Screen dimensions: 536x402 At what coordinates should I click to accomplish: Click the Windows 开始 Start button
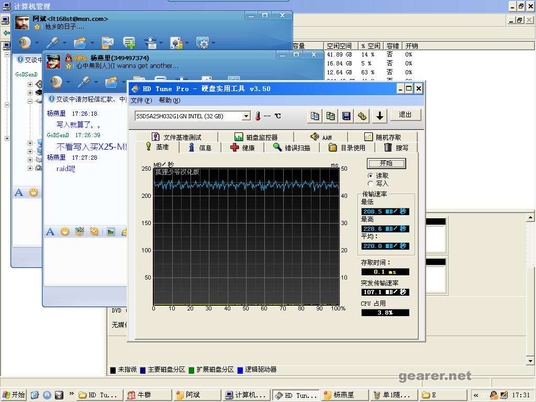[14, 395]
